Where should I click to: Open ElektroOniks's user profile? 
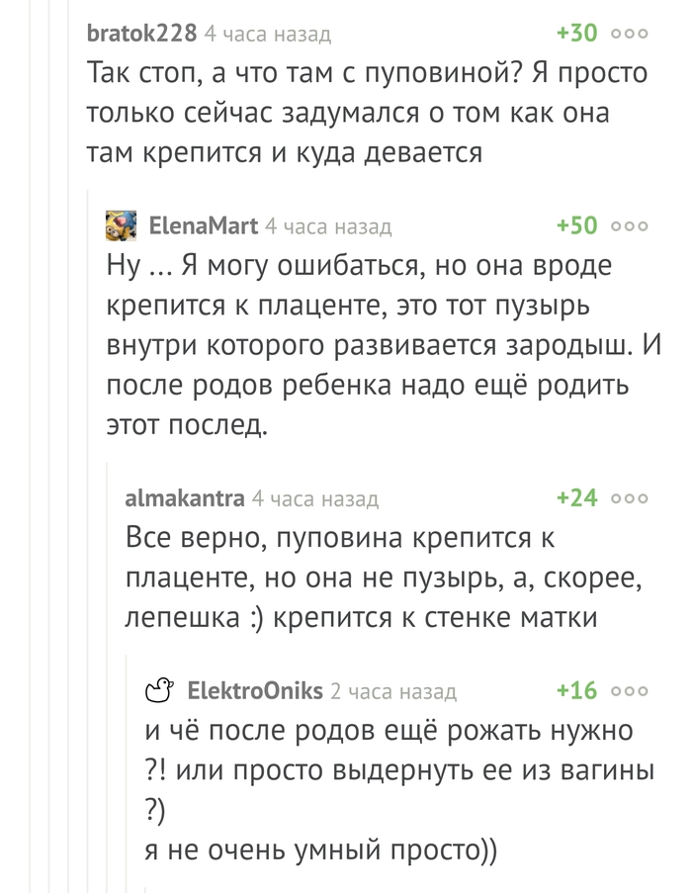[255, 691]
